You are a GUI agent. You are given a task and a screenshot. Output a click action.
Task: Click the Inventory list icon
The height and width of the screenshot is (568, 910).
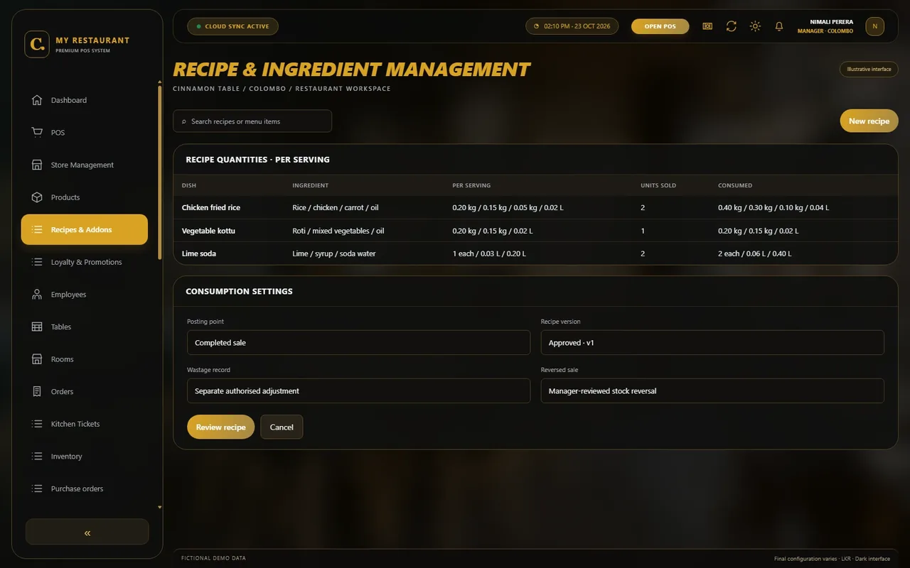pos(37,457)
